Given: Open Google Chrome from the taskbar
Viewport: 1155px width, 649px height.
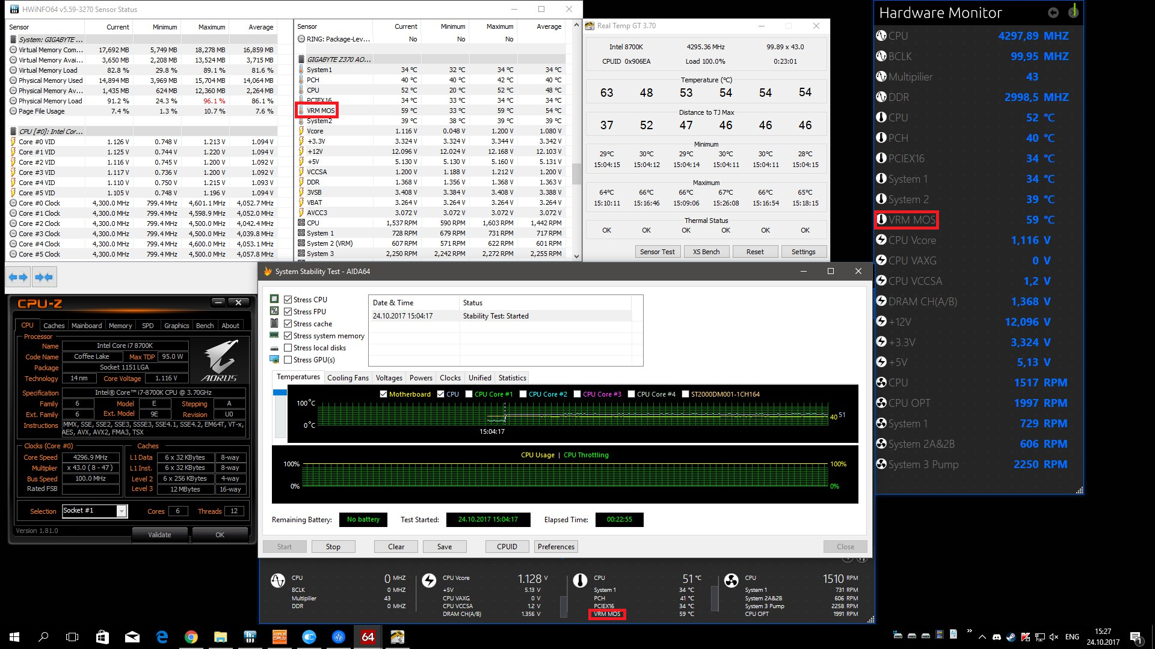Looking at the screenshot, I should click(191, 637).
